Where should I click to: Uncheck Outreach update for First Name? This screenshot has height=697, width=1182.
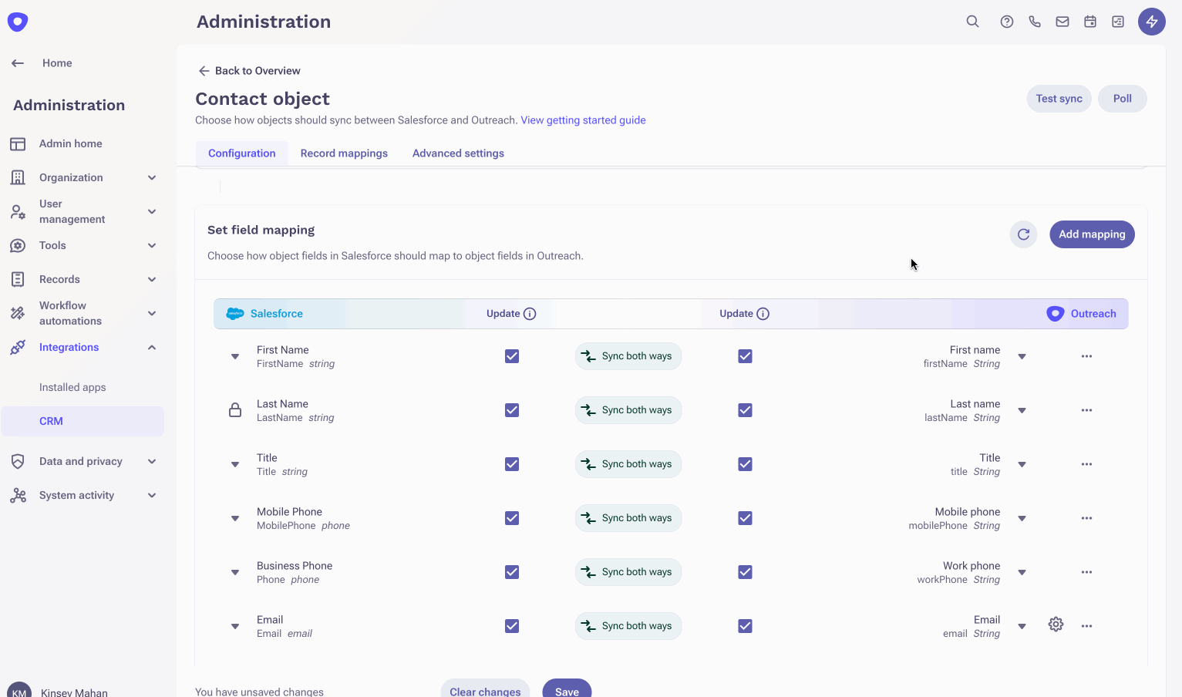point(745,356)
